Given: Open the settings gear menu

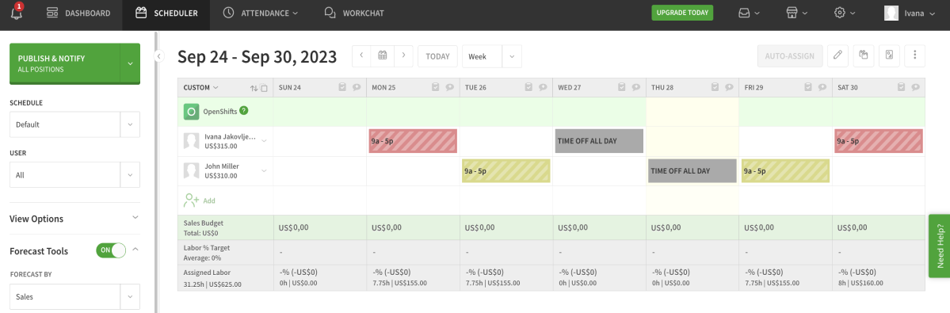Looking at the screenshot, I should (x=845, y=12).
